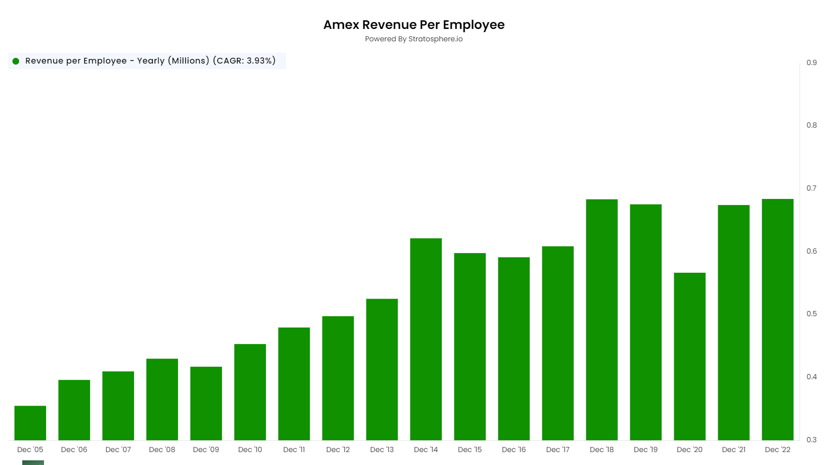This screenshot has height=465, width=828.
Task: Select the Dec '06 bar
Action: [74, 410]
